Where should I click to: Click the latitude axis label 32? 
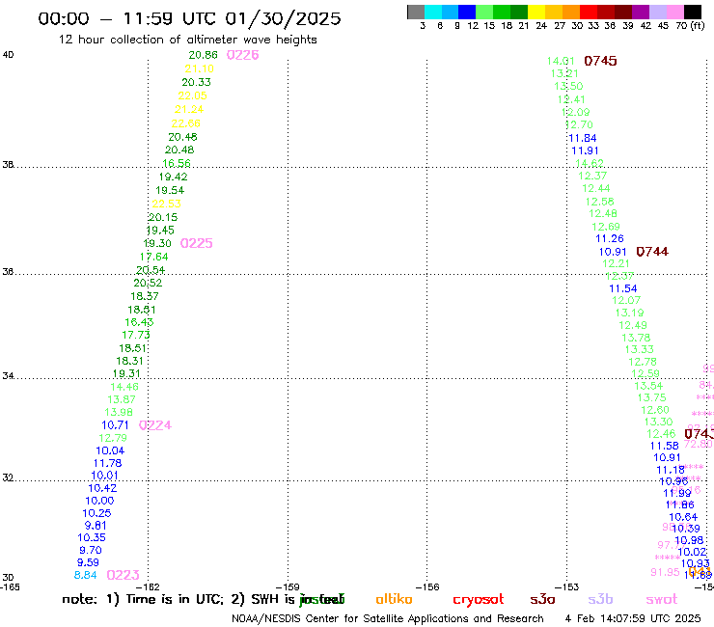8,478
